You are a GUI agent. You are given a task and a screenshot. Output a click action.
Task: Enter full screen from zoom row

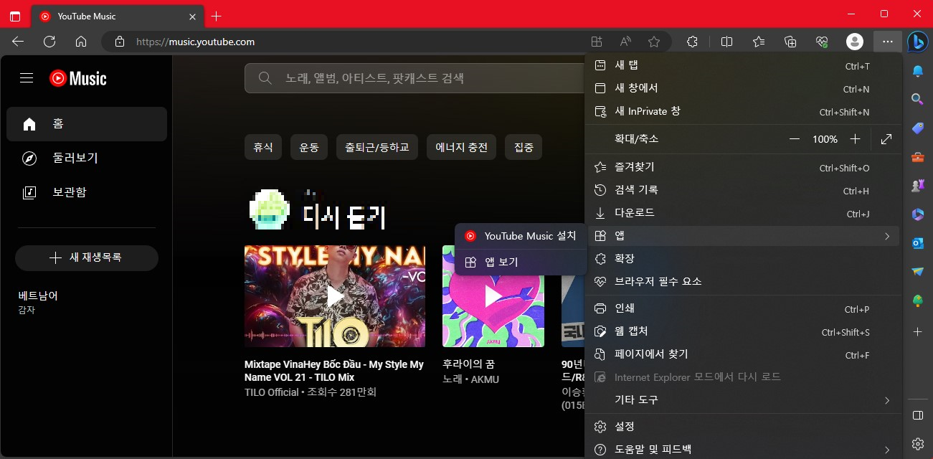886,139
